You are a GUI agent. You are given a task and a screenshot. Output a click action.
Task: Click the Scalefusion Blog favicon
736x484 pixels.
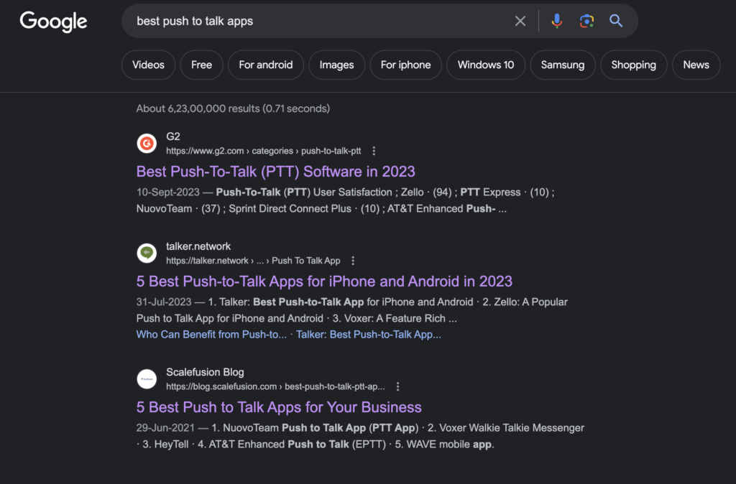point(147,379)
